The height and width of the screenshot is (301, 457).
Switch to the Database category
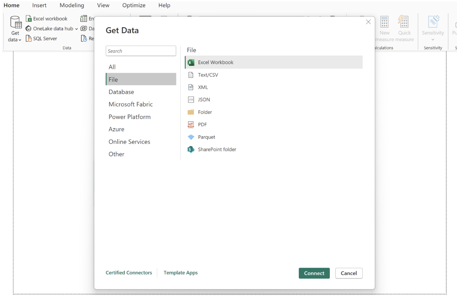pos(121,92)
